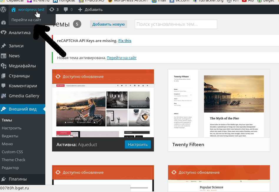
Task: Open Аналитика menu item
Action: tap(20, 33)
